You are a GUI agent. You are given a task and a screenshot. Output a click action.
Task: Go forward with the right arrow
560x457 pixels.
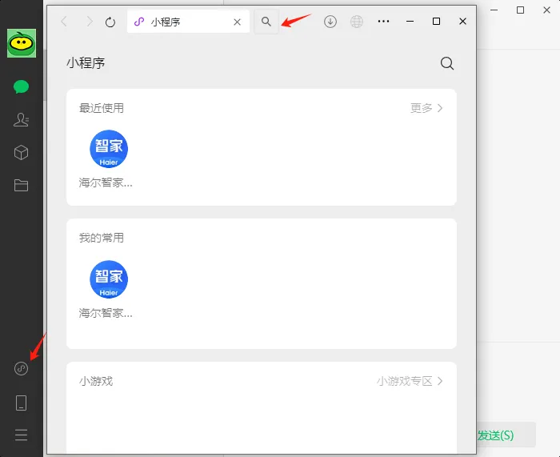coord(90,22)
